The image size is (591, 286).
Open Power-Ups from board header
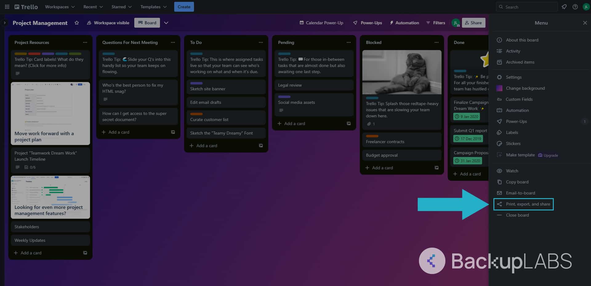pos(368,23)
